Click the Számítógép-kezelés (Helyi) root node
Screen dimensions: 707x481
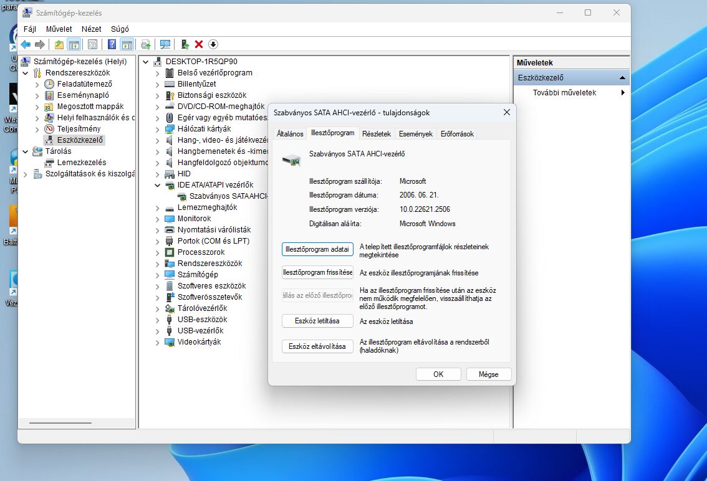tap(80, 61)
